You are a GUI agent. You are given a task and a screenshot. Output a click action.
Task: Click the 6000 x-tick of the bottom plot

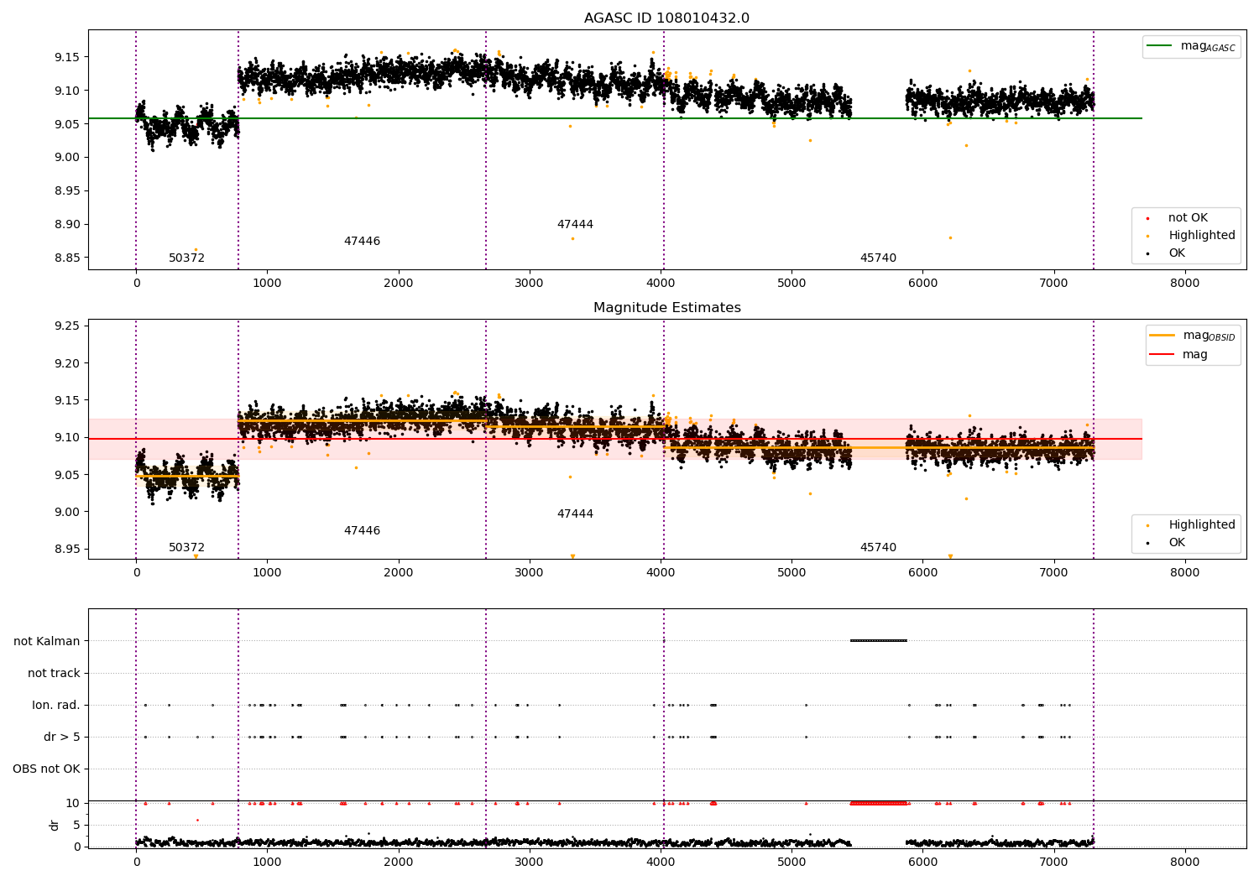[x=922, y=863]
